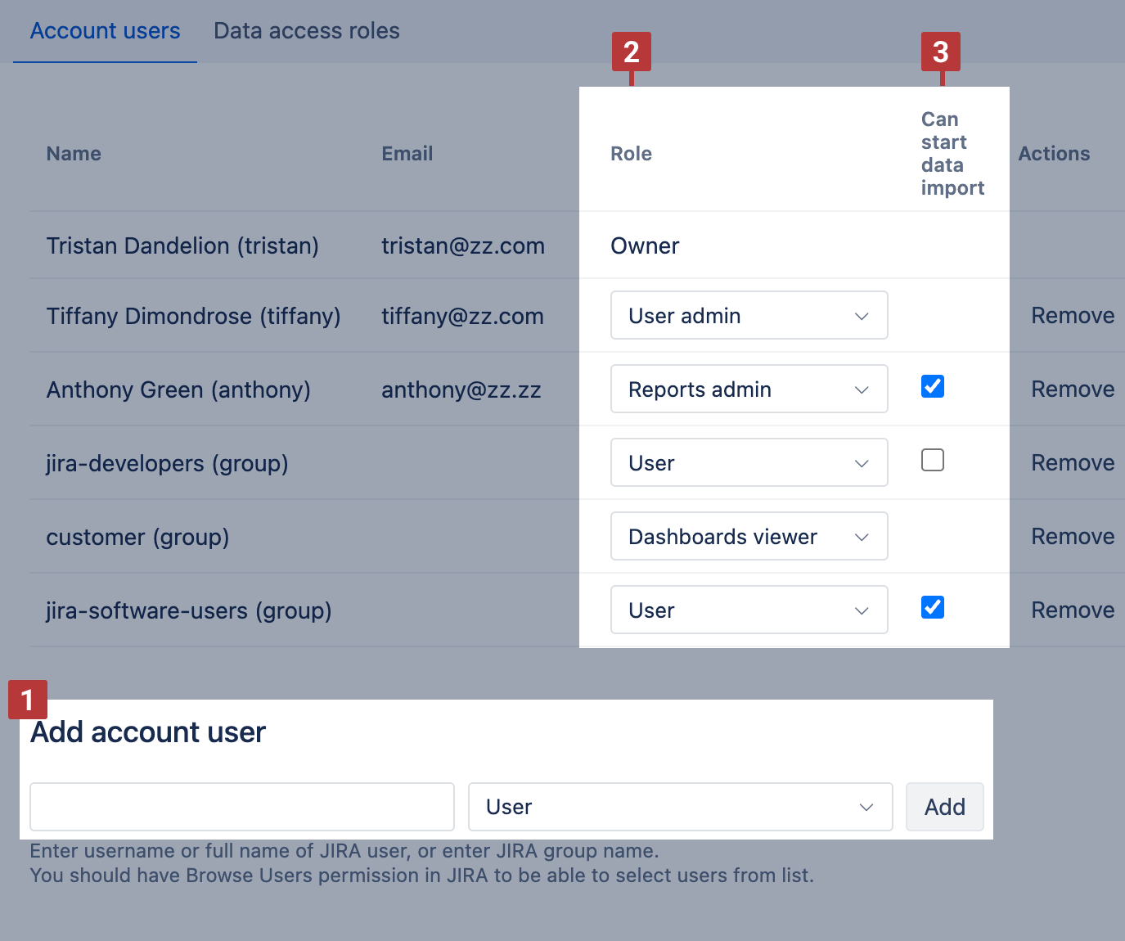Open the Data access roles tab
Image resolution: width=1125 pixels, height=941 pixels.
point(306,31)
